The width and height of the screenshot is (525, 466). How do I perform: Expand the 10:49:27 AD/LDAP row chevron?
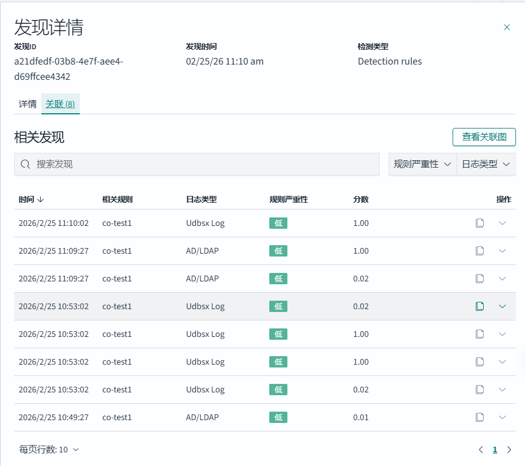[x=502, y=417]
